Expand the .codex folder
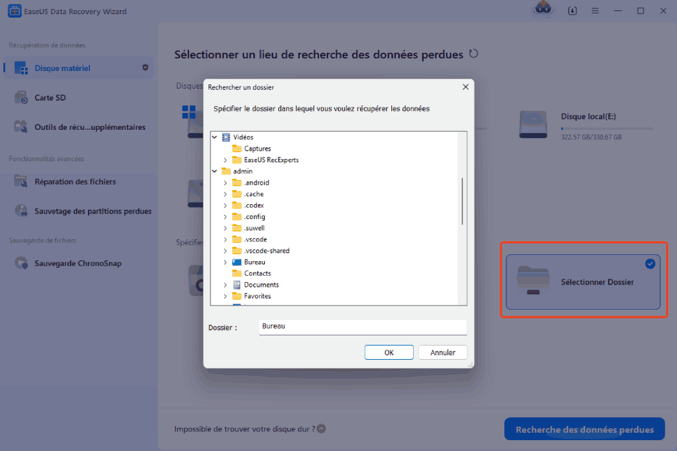The image size is (677, 451). tap(225, 206)
